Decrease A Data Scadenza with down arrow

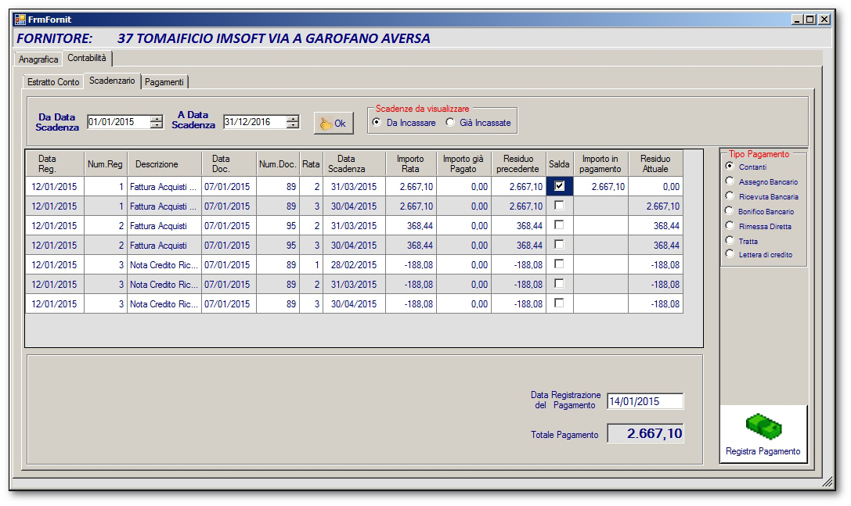tap(293, 125)
